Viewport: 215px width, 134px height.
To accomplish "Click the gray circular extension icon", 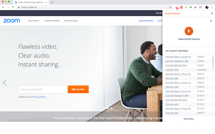I will click(186, 7).
